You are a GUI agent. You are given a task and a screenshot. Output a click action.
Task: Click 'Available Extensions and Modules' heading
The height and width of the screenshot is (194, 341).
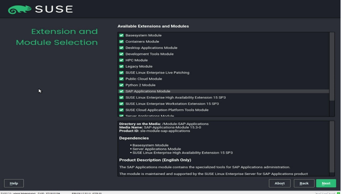click(153, 26)
